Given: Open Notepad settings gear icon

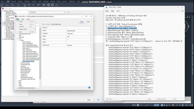Looking at the screenshot, I should click(182, 11).
